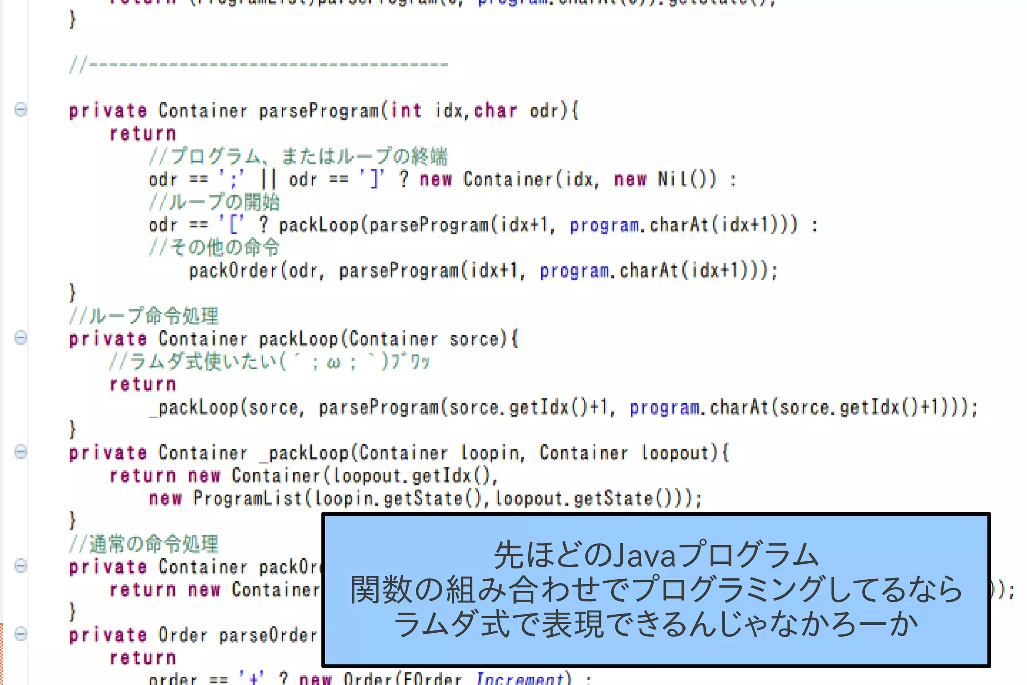Click line 'packOrder(odr, parseProgram(idx+1...'
1027x685 pixels.
pos(483,270)
